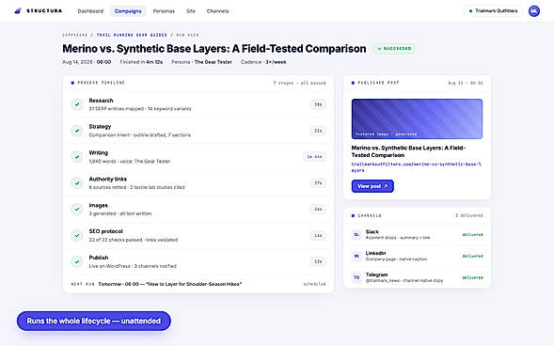
Task: Select the Campaigns nav tab
Action: tap(128, 11)
